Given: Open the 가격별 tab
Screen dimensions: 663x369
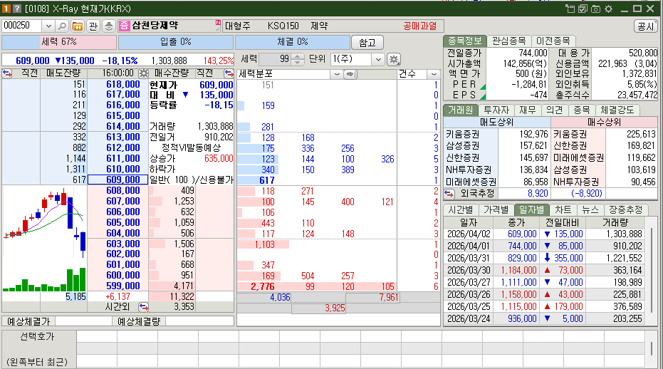Looking at the screenshot, I should click(x=496, y=210).
